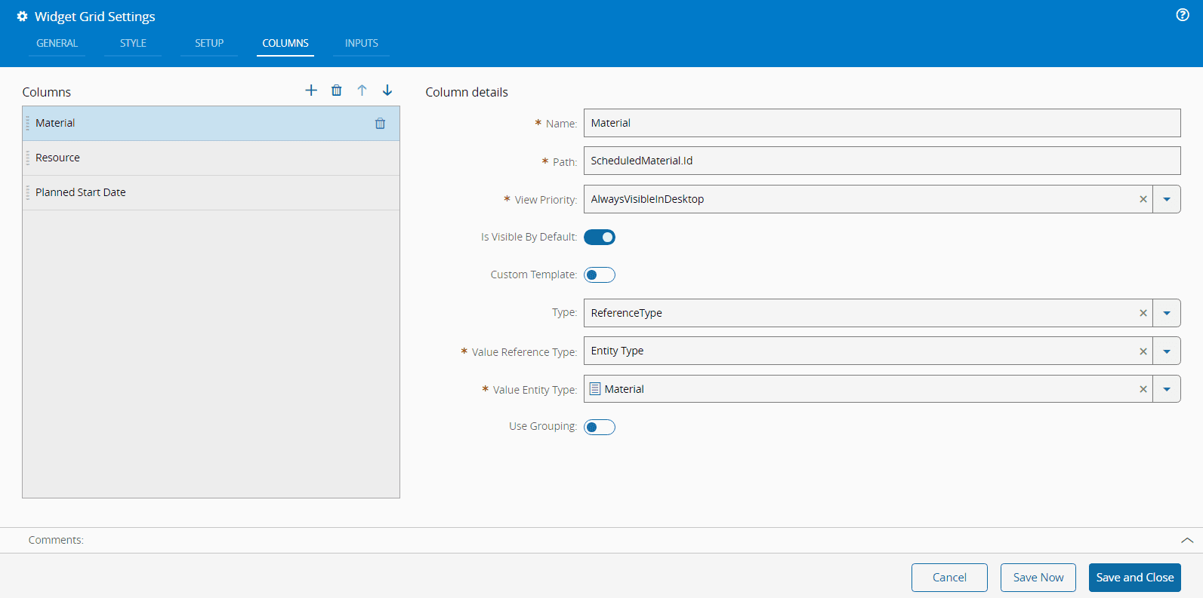1203x598 pixels.
Task: Click the Save and Close button
Action: (x=1134, y=578)
